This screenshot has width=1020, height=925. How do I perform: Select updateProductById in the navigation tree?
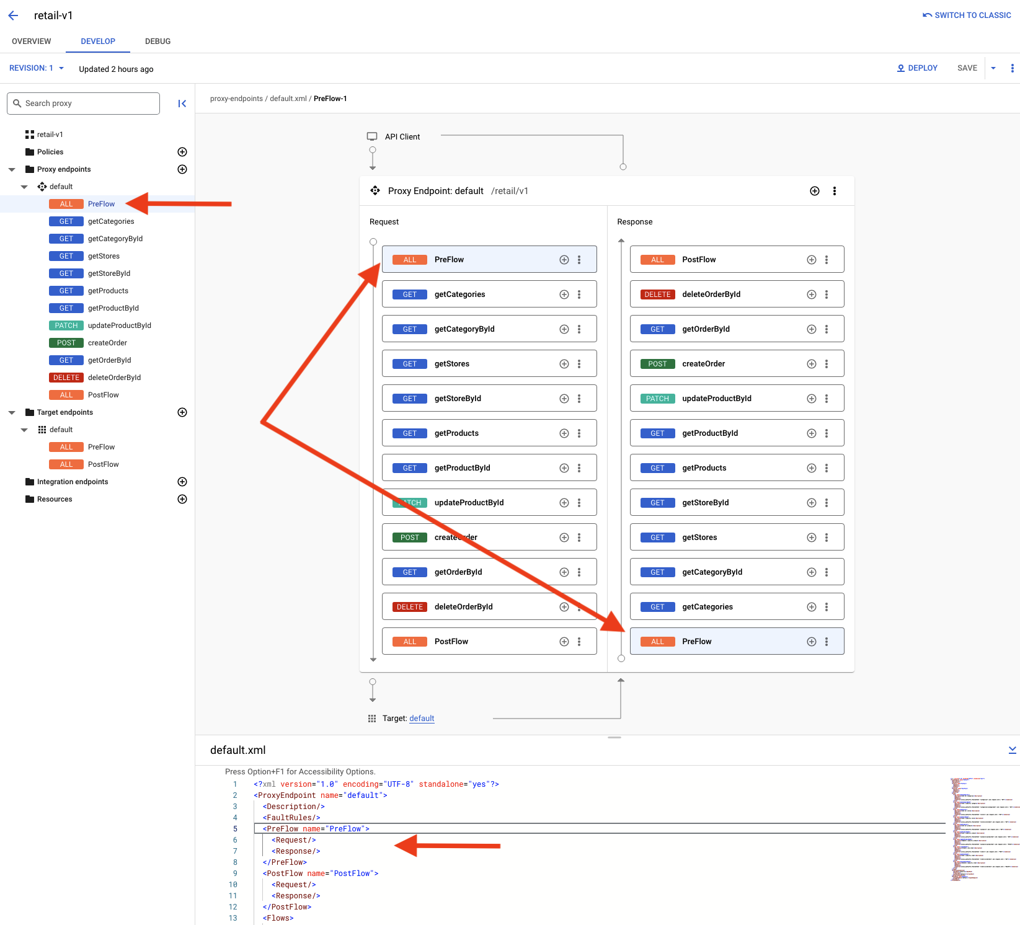(120, 325)
